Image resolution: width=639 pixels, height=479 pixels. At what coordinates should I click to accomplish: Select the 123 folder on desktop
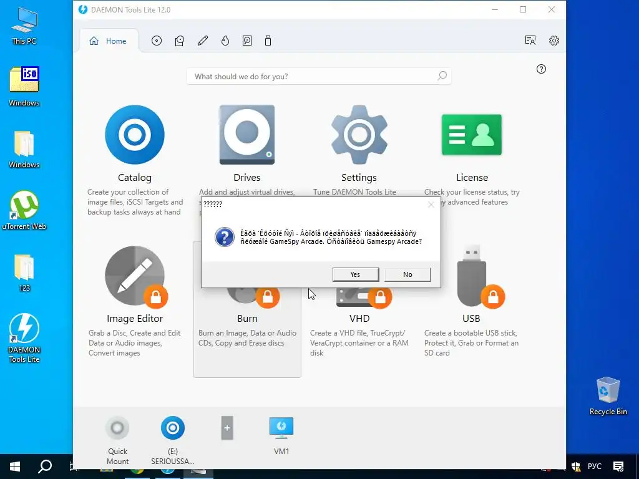coord(24,273)
